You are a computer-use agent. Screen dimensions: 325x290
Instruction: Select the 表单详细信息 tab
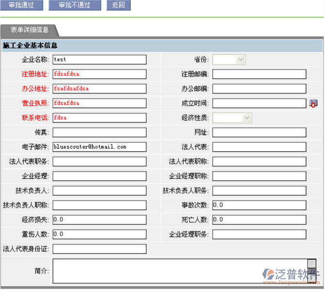[30, 30]
